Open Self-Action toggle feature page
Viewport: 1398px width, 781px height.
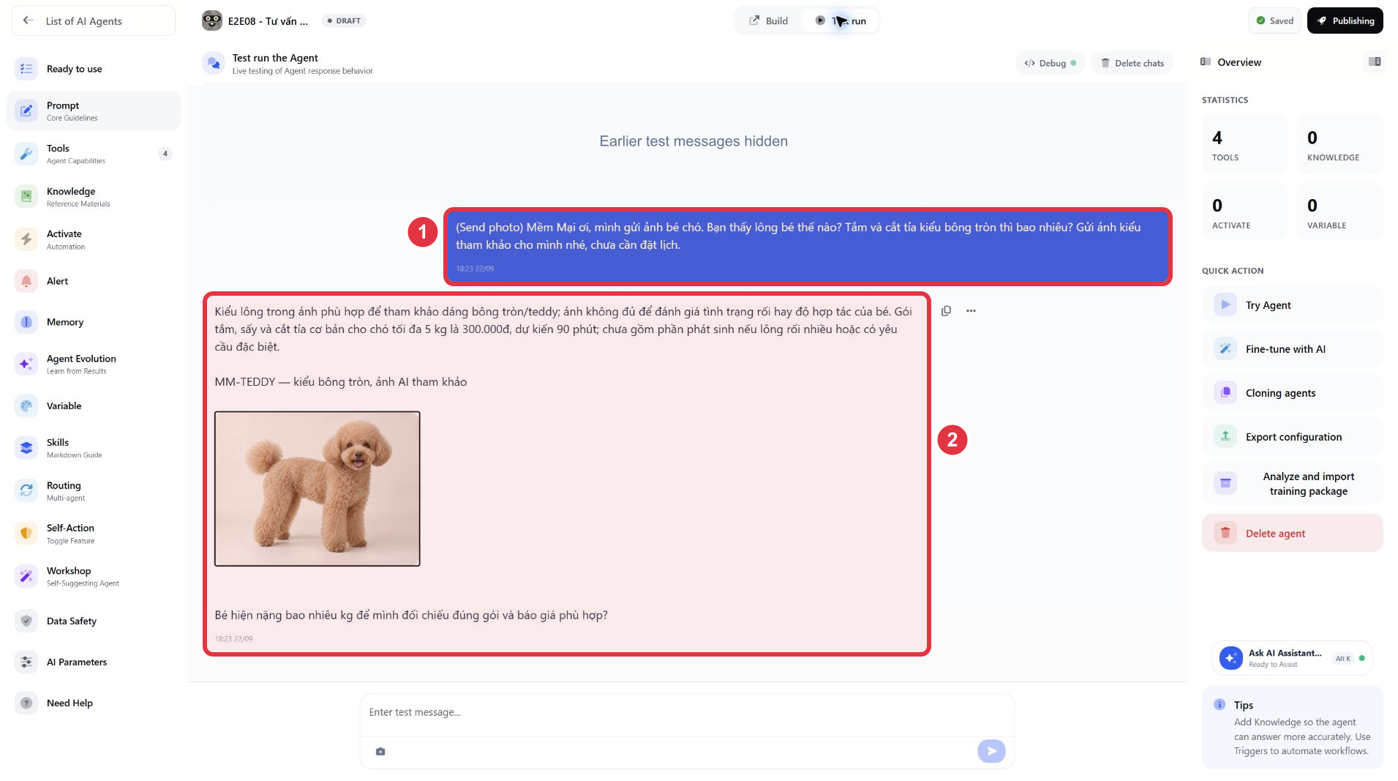click(x=93, y=534)
